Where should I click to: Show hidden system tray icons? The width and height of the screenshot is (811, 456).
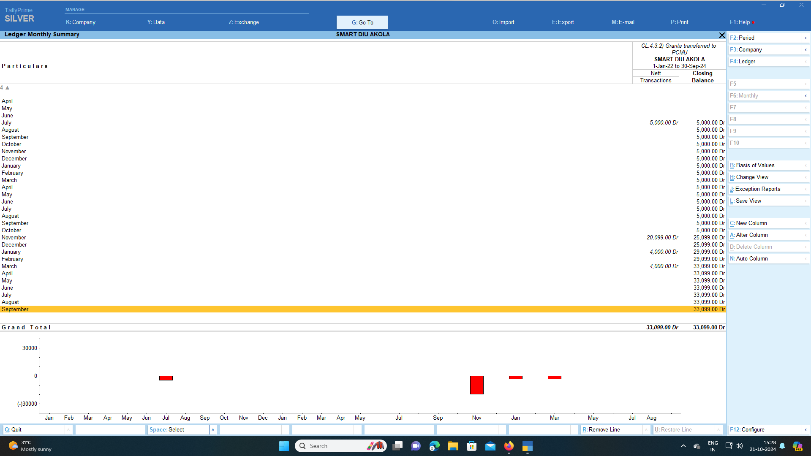[683, 446]
